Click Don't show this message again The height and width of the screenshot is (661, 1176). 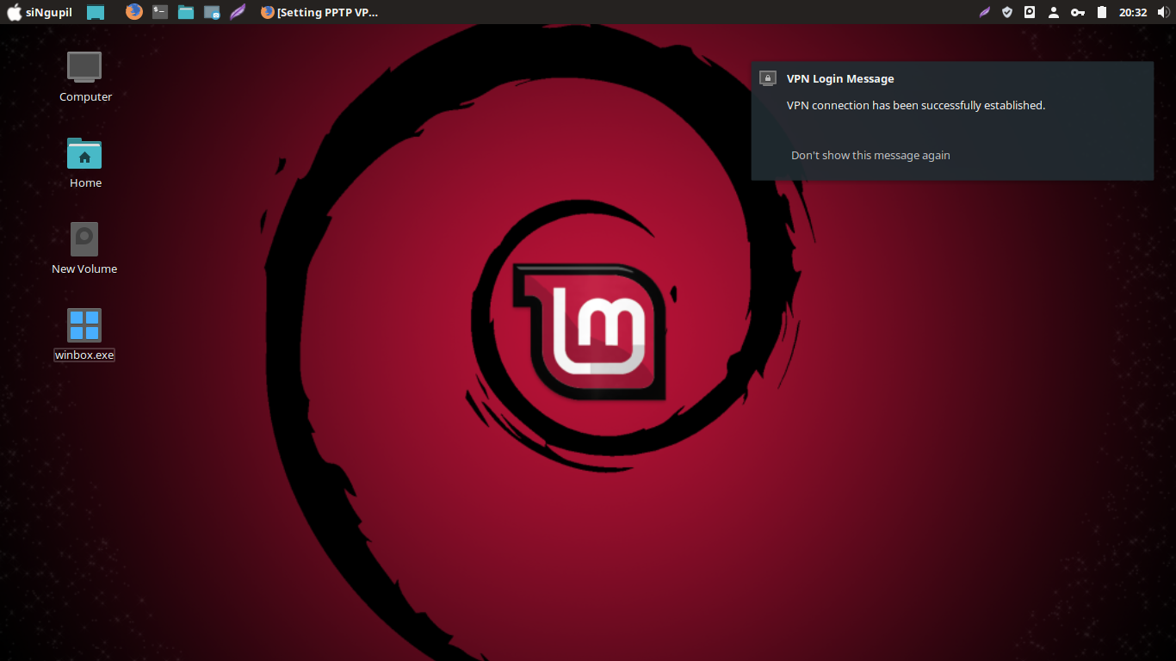[x=870, y=155]
